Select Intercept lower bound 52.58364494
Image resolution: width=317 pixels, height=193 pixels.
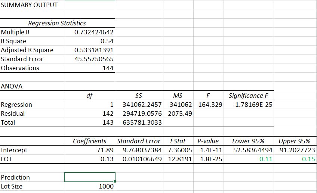pos(253,150)
